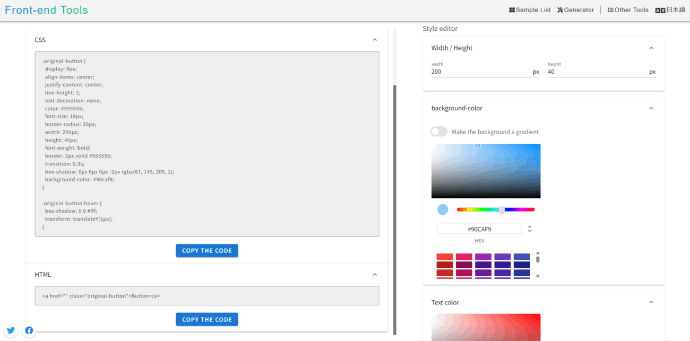Click the Twitter share icon
Screen dimensions: 690x341
[11, 330]
